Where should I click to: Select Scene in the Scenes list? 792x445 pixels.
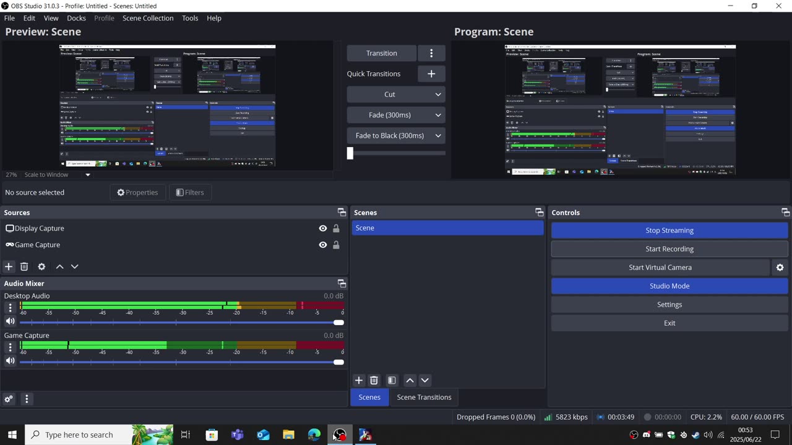(x=447, y=228)
